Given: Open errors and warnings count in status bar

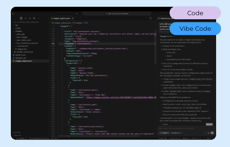Looking at the screenshot, I should click(55, 138).
